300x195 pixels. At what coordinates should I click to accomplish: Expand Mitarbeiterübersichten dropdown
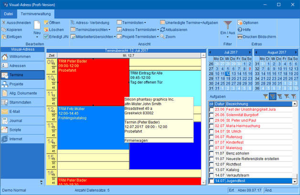pos(115,37)
